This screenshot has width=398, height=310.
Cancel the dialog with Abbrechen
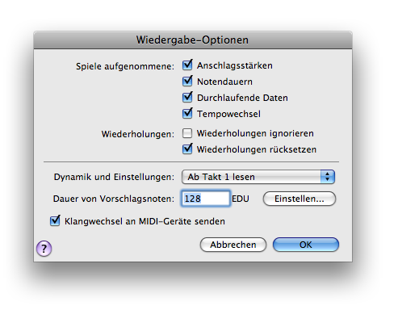click(x=233, y=245)
